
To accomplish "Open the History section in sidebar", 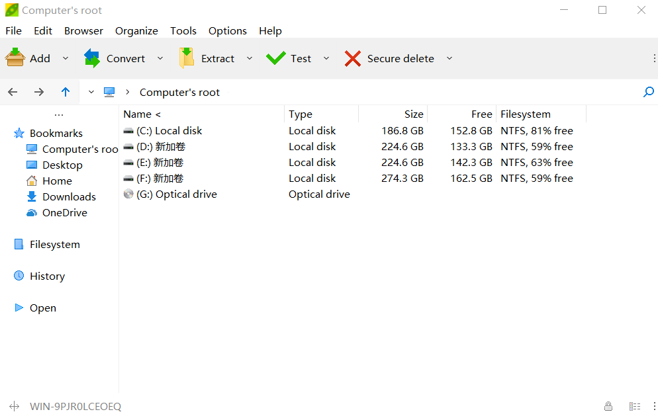I will 48,276.
